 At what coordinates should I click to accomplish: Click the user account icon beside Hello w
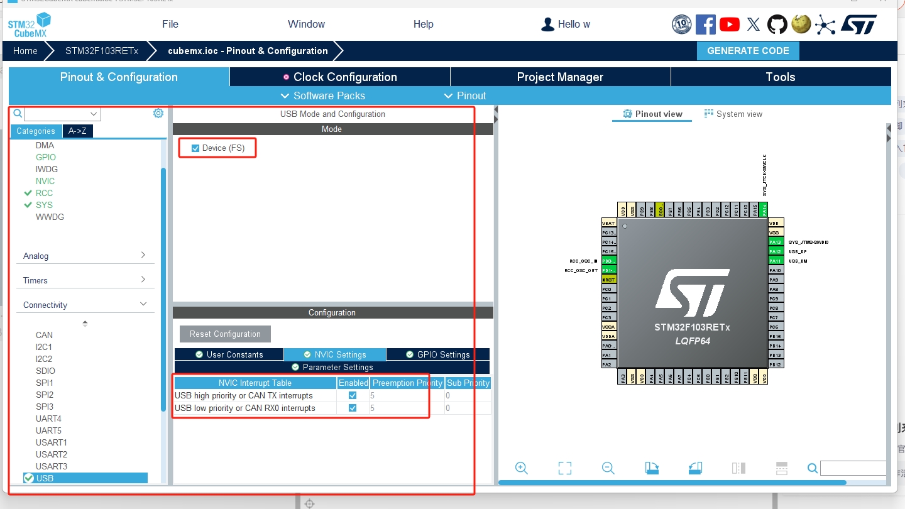point(547,25)
